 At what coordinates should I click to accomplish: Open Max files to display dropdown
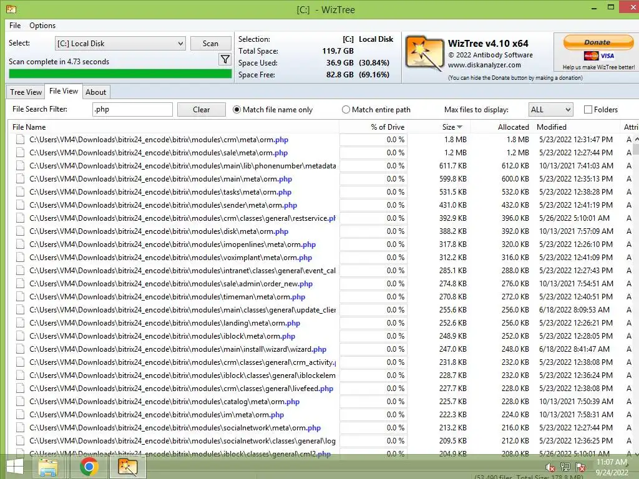tap(550, 110)
